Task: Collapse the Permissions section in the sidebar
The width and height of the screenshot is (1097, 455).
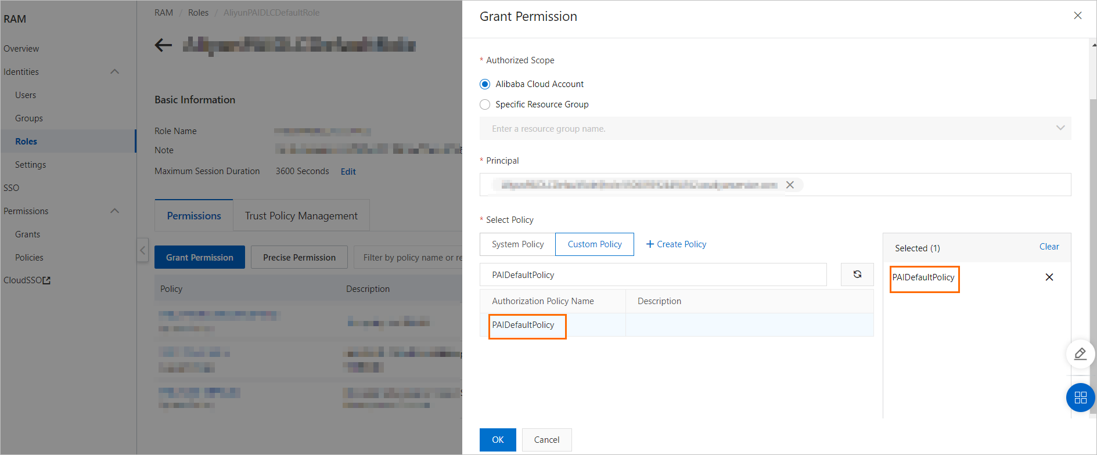Action: [x=114, y=211]
